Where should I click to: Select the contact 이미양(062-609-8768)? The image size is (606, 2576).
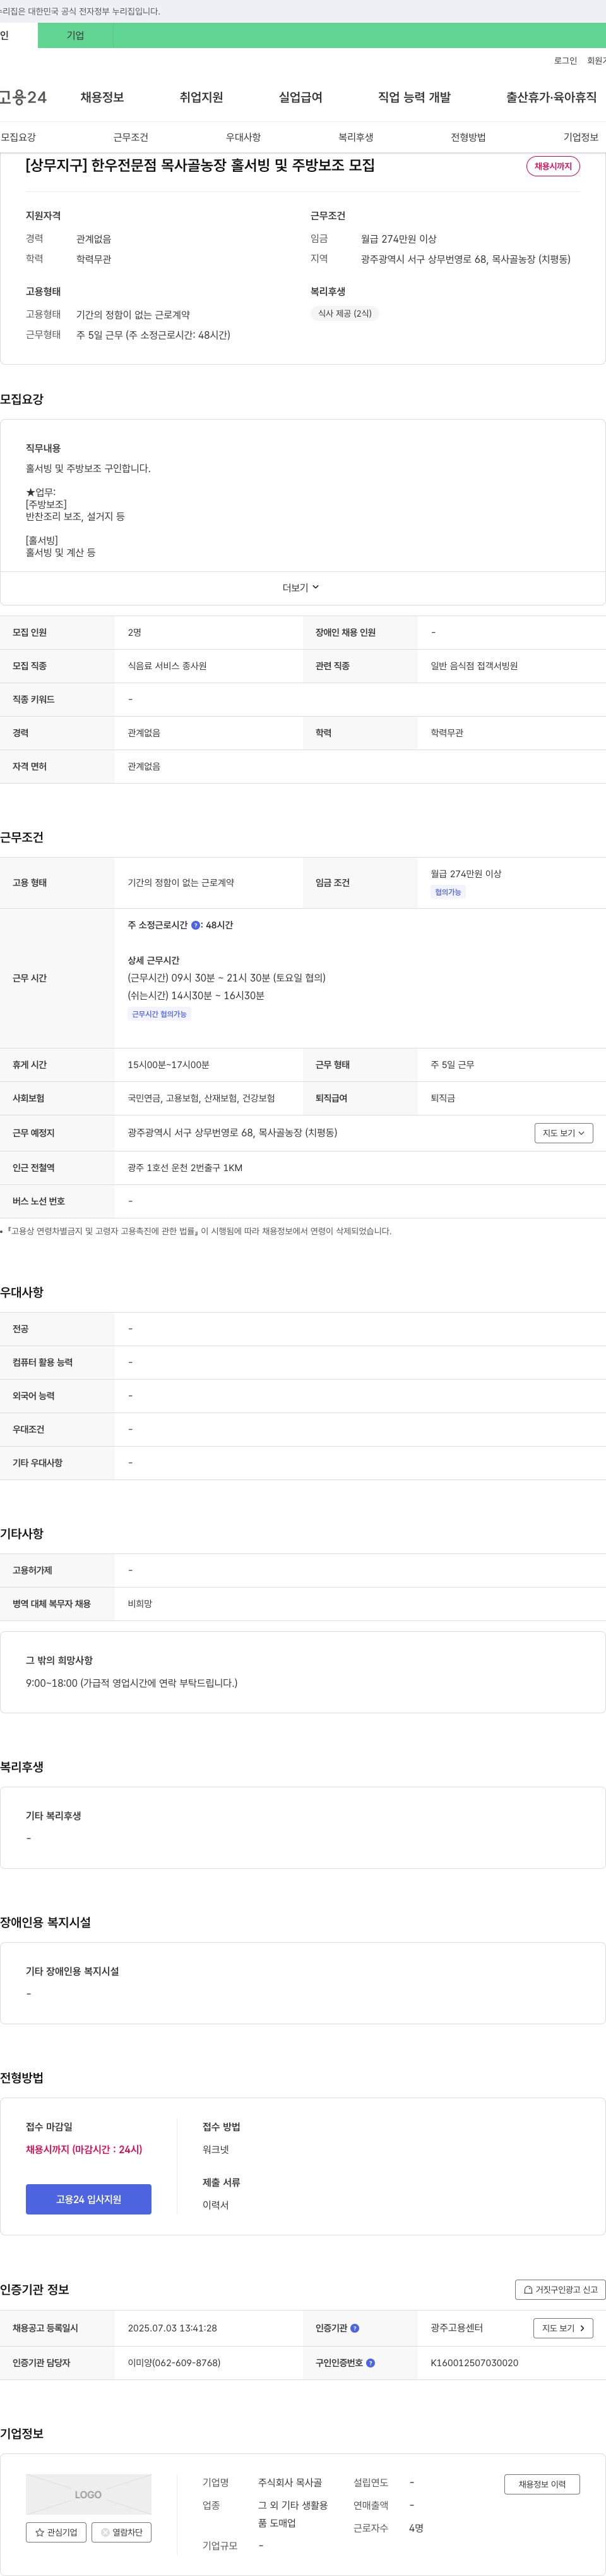[x=174, y=2363]
